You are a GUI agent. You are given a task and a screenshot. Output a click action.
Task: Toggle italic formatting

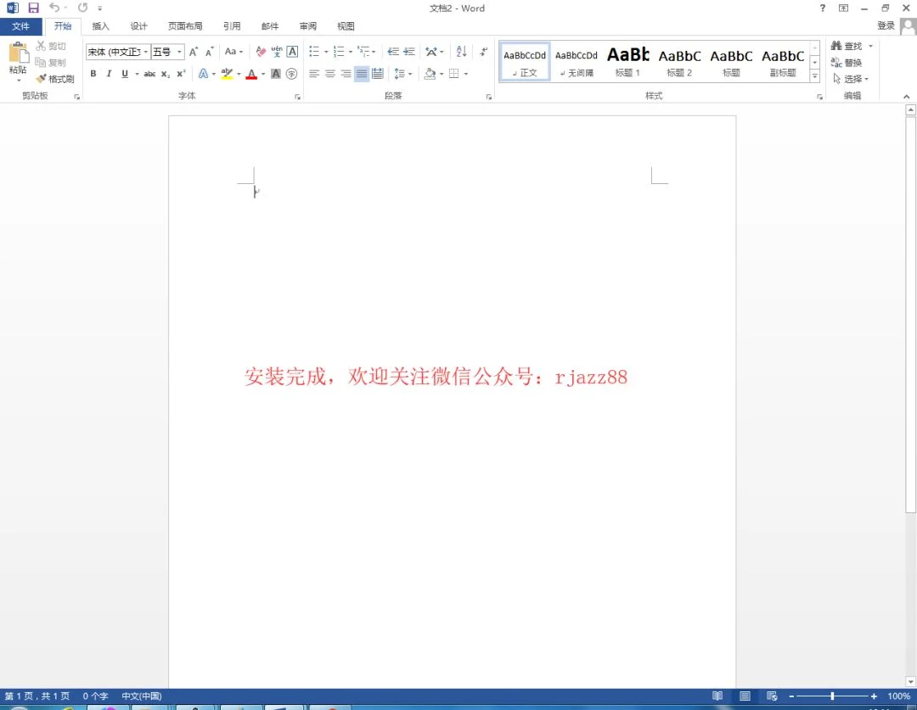pyautogui.click(x=109, y=74)
